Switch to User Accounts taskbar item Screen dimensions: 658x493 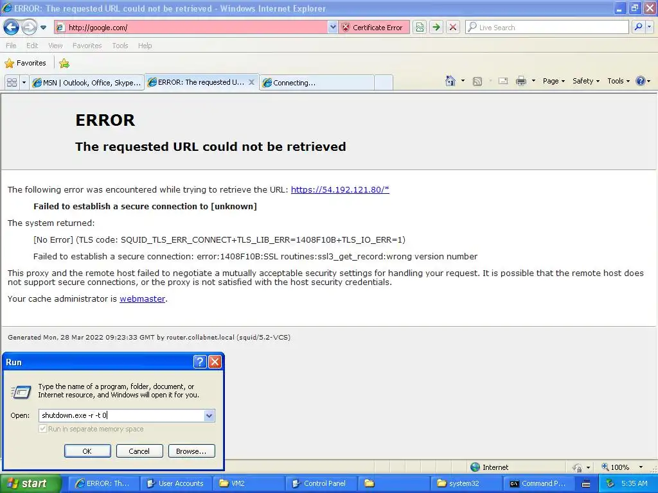pos(177,483)
